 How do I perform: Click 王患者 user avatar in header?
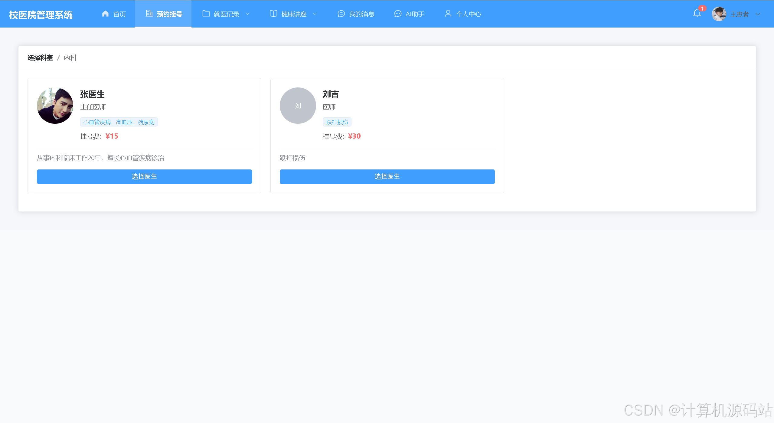[719, 14]
